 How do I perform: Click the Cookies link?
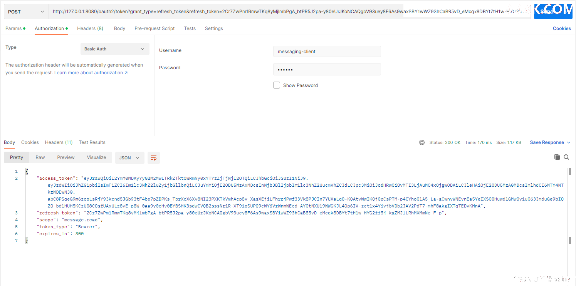pyautogui.click(x=562, y=28)
